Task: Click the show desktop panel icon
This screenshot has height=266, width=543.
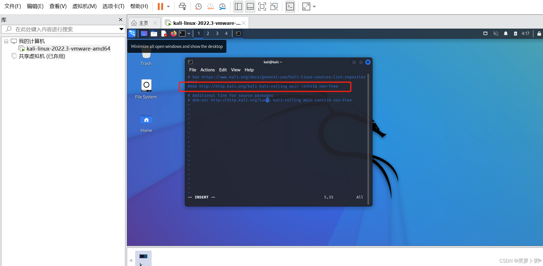Action: (x=144, y=34)
